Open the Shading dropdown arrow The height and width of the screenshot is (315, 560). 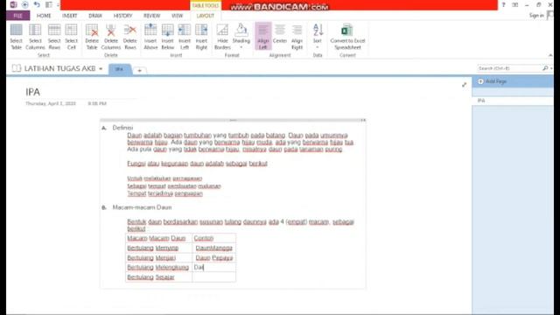pos(241,47)
